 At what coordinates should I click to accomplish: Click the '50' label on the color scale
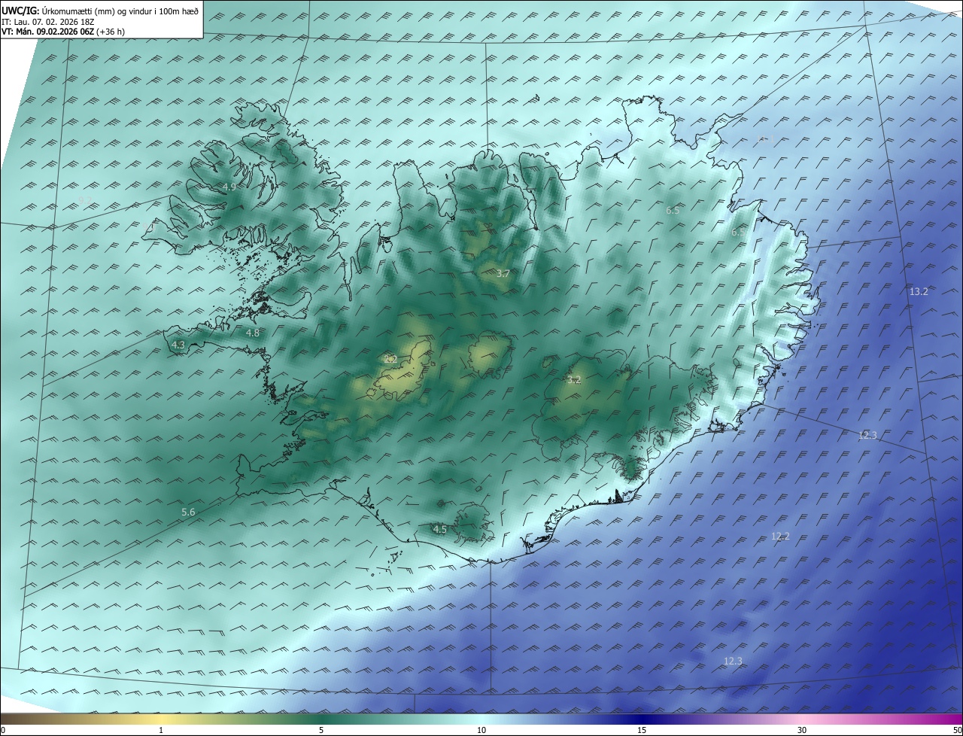tap(957, 730)
